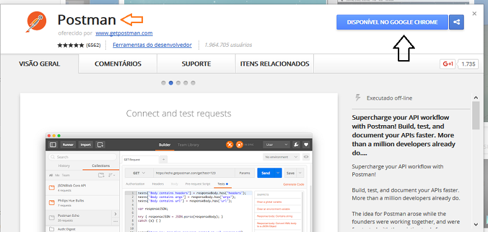This screenshot has height=232, width=488.
Task: Select the first carousel dot
Action: pyautogui.click(x=164, y=83)
